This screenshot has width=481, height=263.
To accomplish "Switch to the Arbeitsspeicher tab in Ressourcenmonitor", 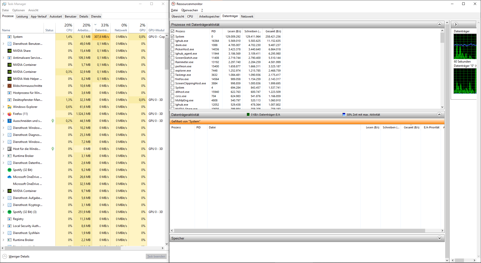I will [x=209, y=17].
